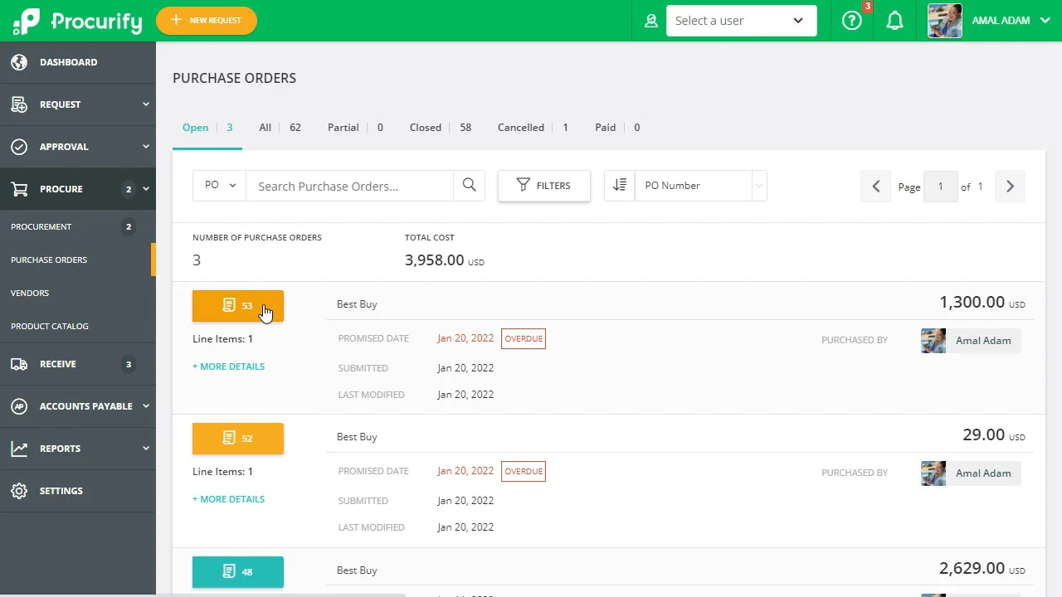The image size is (1062, 597).
Task: Collapse the Procure menu chevron
Action: tap(146, 189)
